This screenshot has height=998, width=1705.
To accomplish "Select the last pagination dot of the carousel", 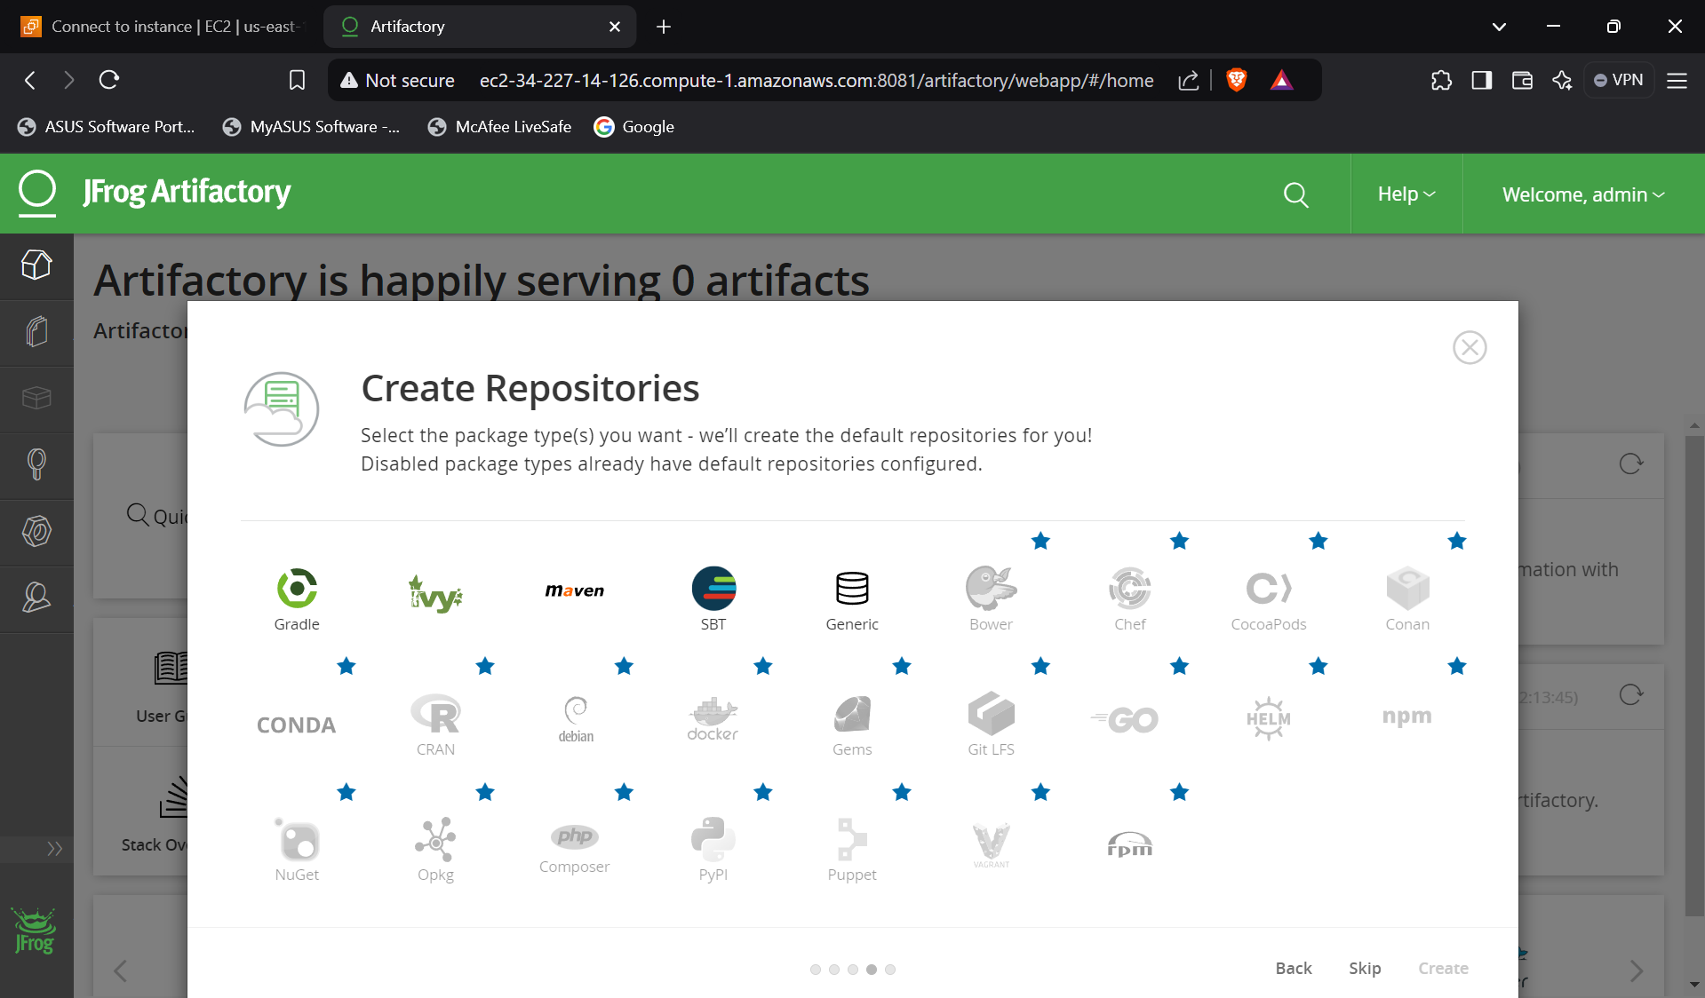I will 890,970.
